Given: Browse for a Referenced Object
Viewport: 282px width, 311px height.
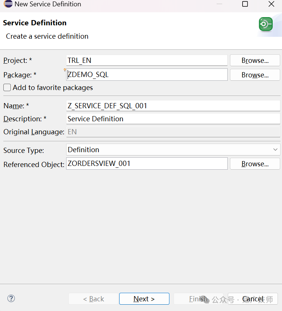Looking at the screenshot, I should [255, 164].
